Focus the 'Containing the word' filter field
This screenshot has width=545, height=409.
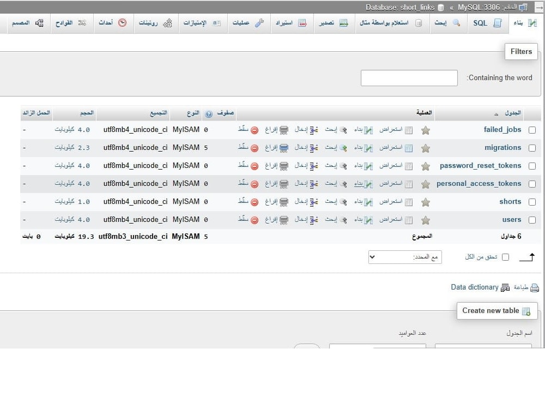point(409,78)
